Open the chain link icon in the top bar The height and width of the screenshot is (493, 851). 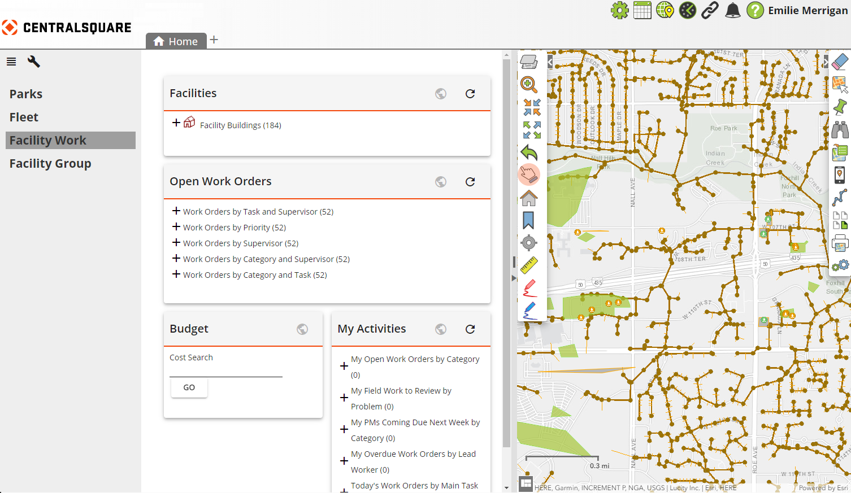coord(710,10)
